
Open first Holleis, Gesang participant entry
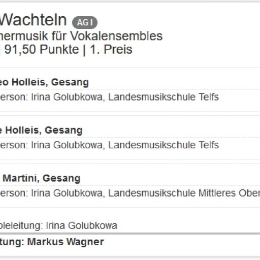click(x=44, y=82)
